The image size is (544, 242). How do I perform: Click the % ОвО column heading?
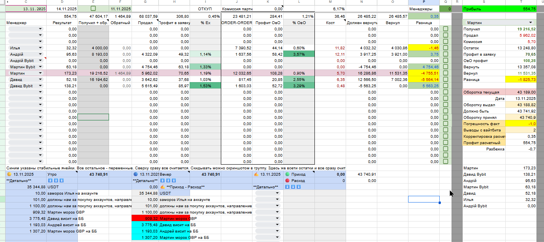299,23
